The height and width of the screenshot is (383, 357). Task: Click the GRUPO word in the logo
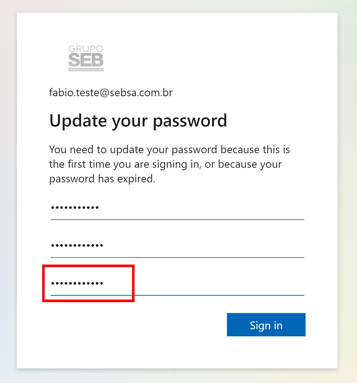86,49
